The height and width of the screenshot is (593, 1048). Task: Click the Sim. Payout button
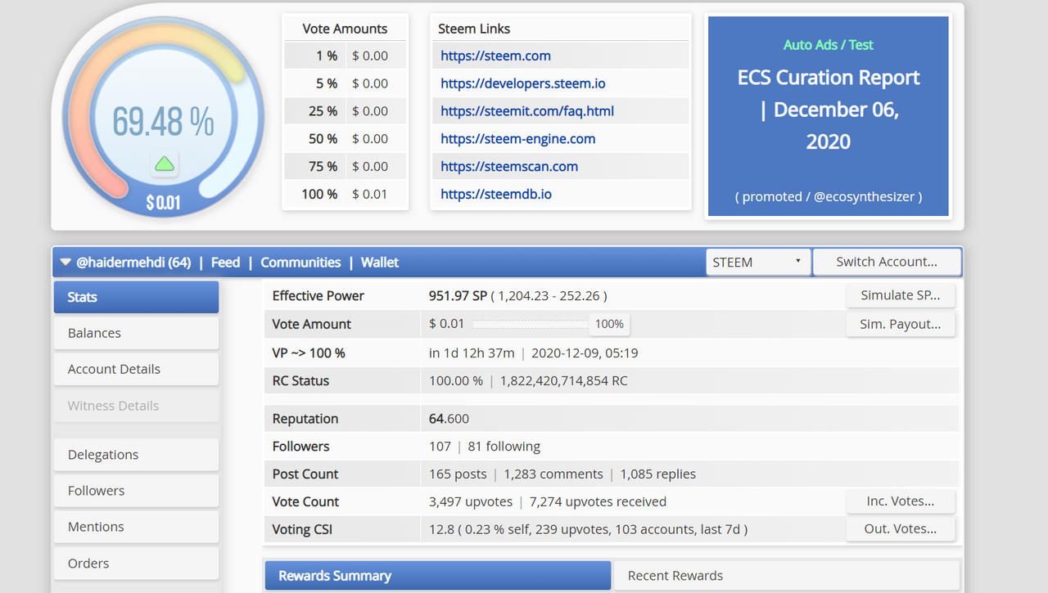[901, 324]
